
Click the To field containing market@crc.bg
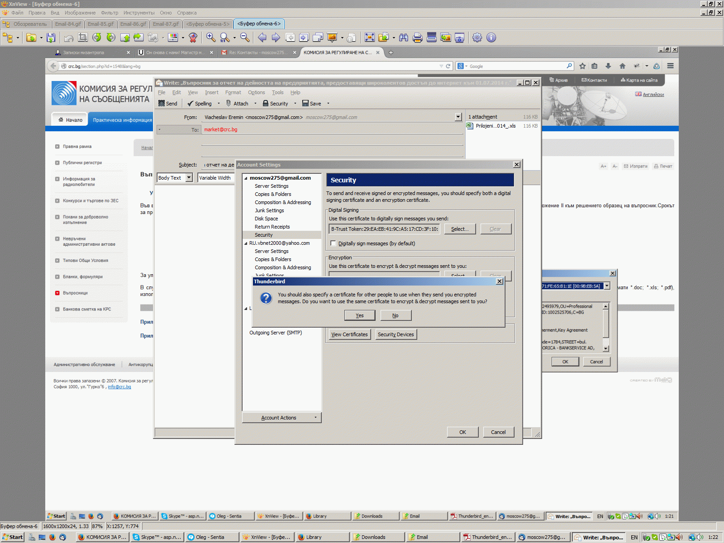coord(333,129)
